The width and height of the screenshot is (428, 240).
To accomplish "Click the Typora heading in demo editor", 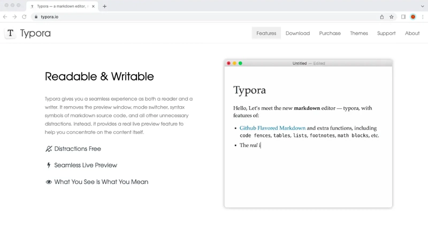I will click(249, 90).
